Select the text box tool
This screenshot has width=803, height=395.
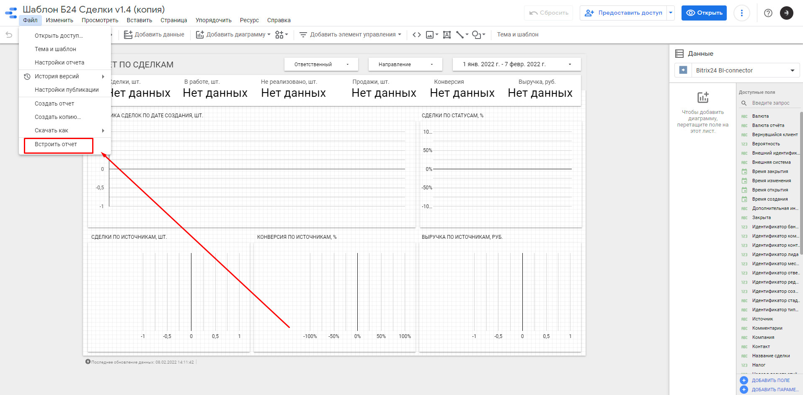(447, 35)
